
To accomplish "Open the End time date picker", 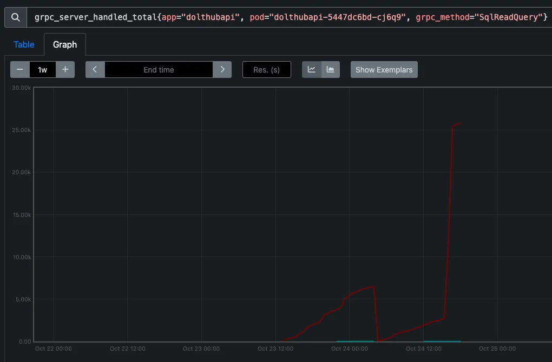I will 158,69.
